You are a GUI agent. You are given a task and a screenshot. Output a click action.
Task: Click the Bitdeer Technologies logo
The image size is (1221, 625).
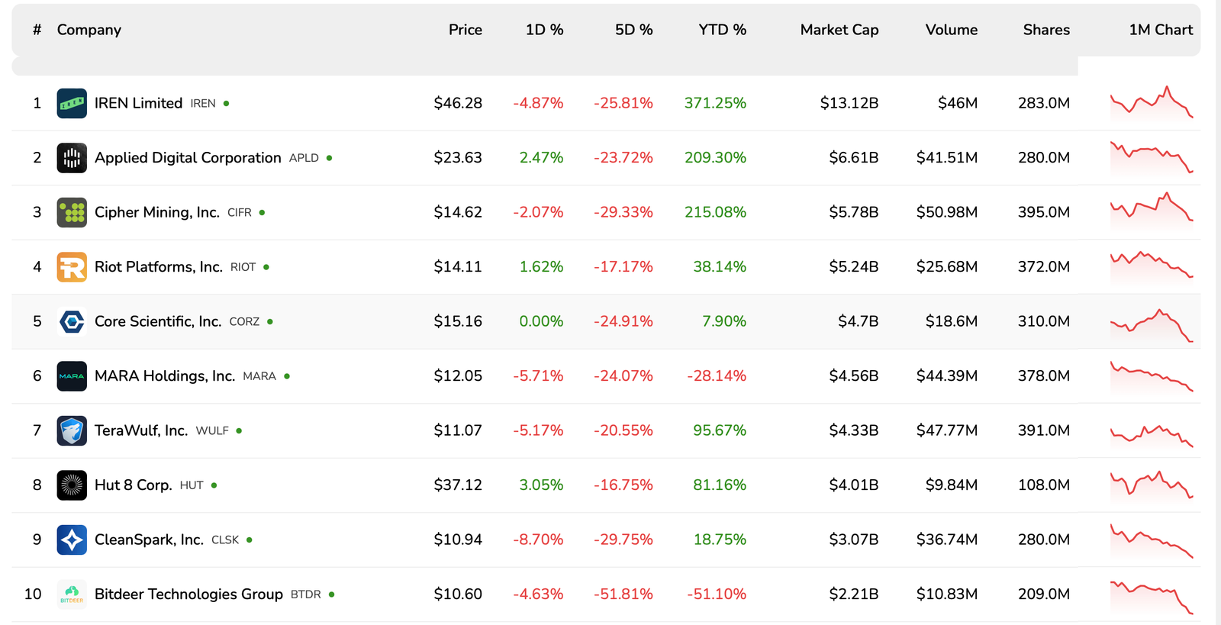tap(72, 594)
